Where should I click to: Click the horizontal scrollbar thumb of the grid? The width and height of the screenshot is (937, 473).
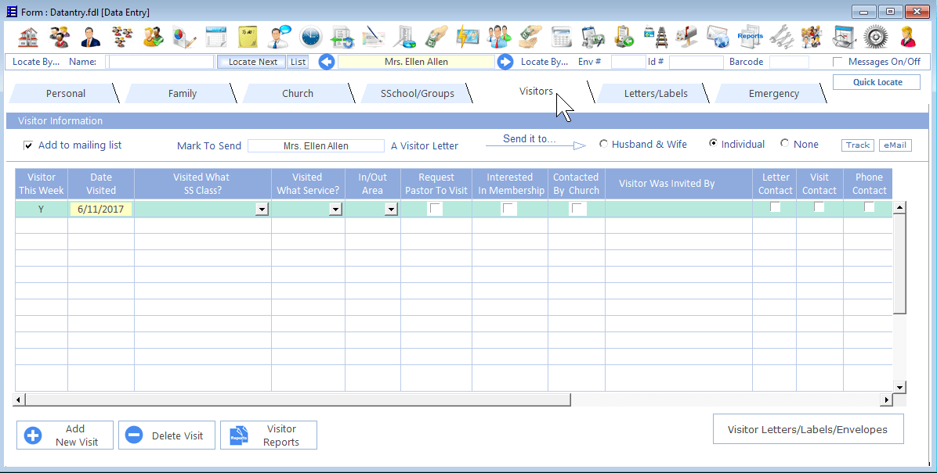(x=298, y=400)
